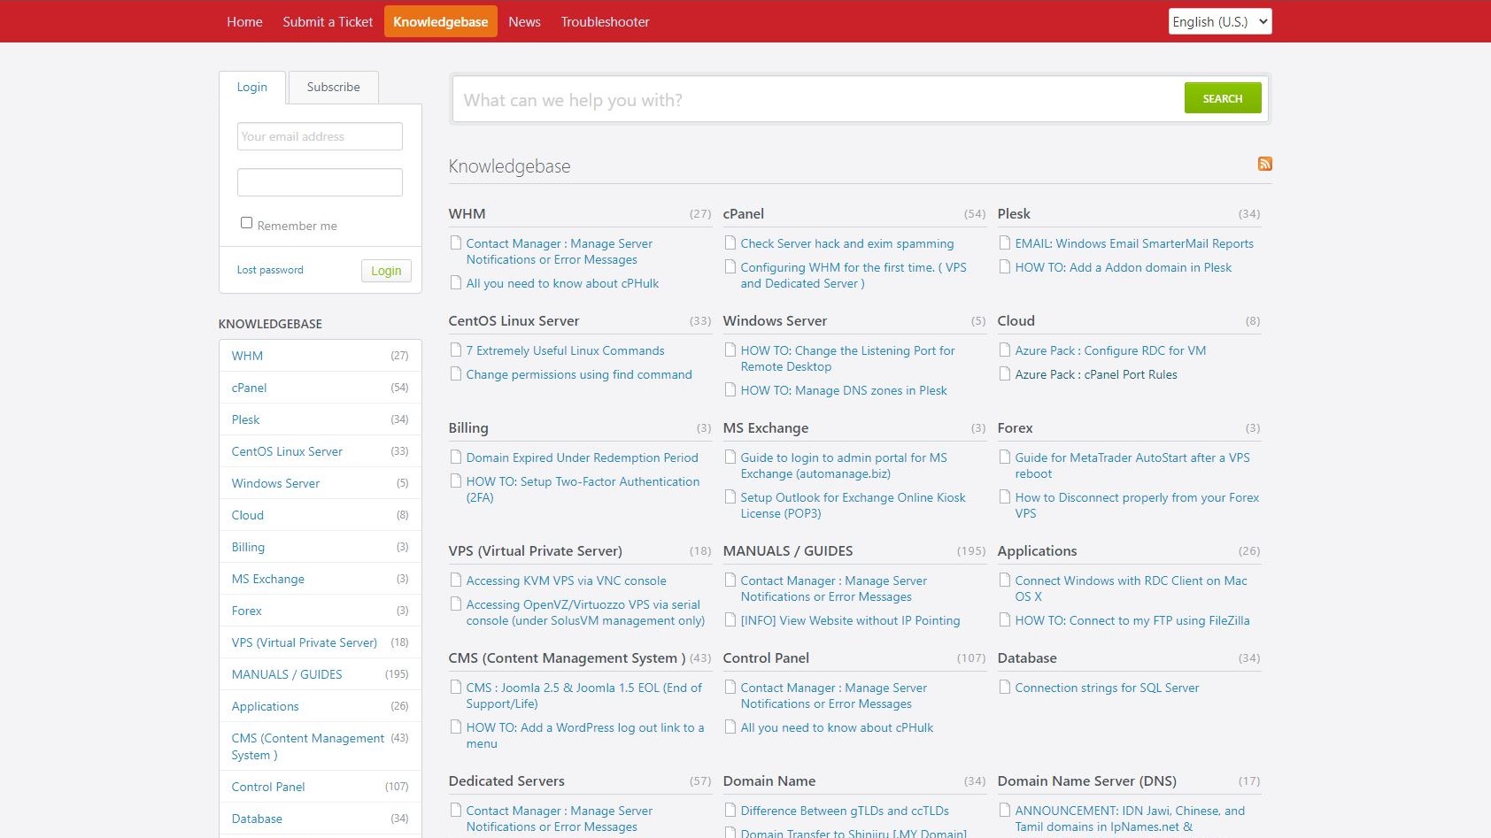Open the Knowledgebase RSS feed icon
The height and width of the screenshot is (838, 1491).
(x=1264, y=164)
